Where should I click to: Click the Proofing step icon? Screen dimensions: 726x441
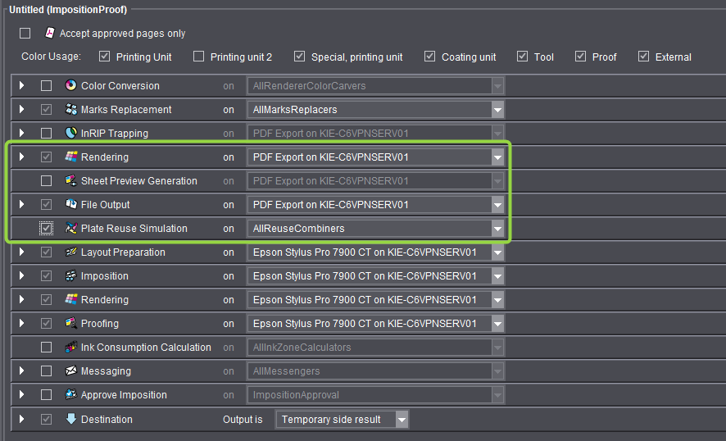pyautogui.click(x=70, y=324)
